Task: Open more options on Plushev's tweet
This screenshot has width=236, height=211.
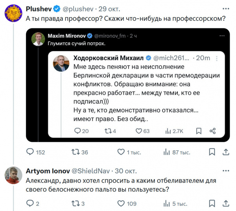Action: tap(225, 8)
